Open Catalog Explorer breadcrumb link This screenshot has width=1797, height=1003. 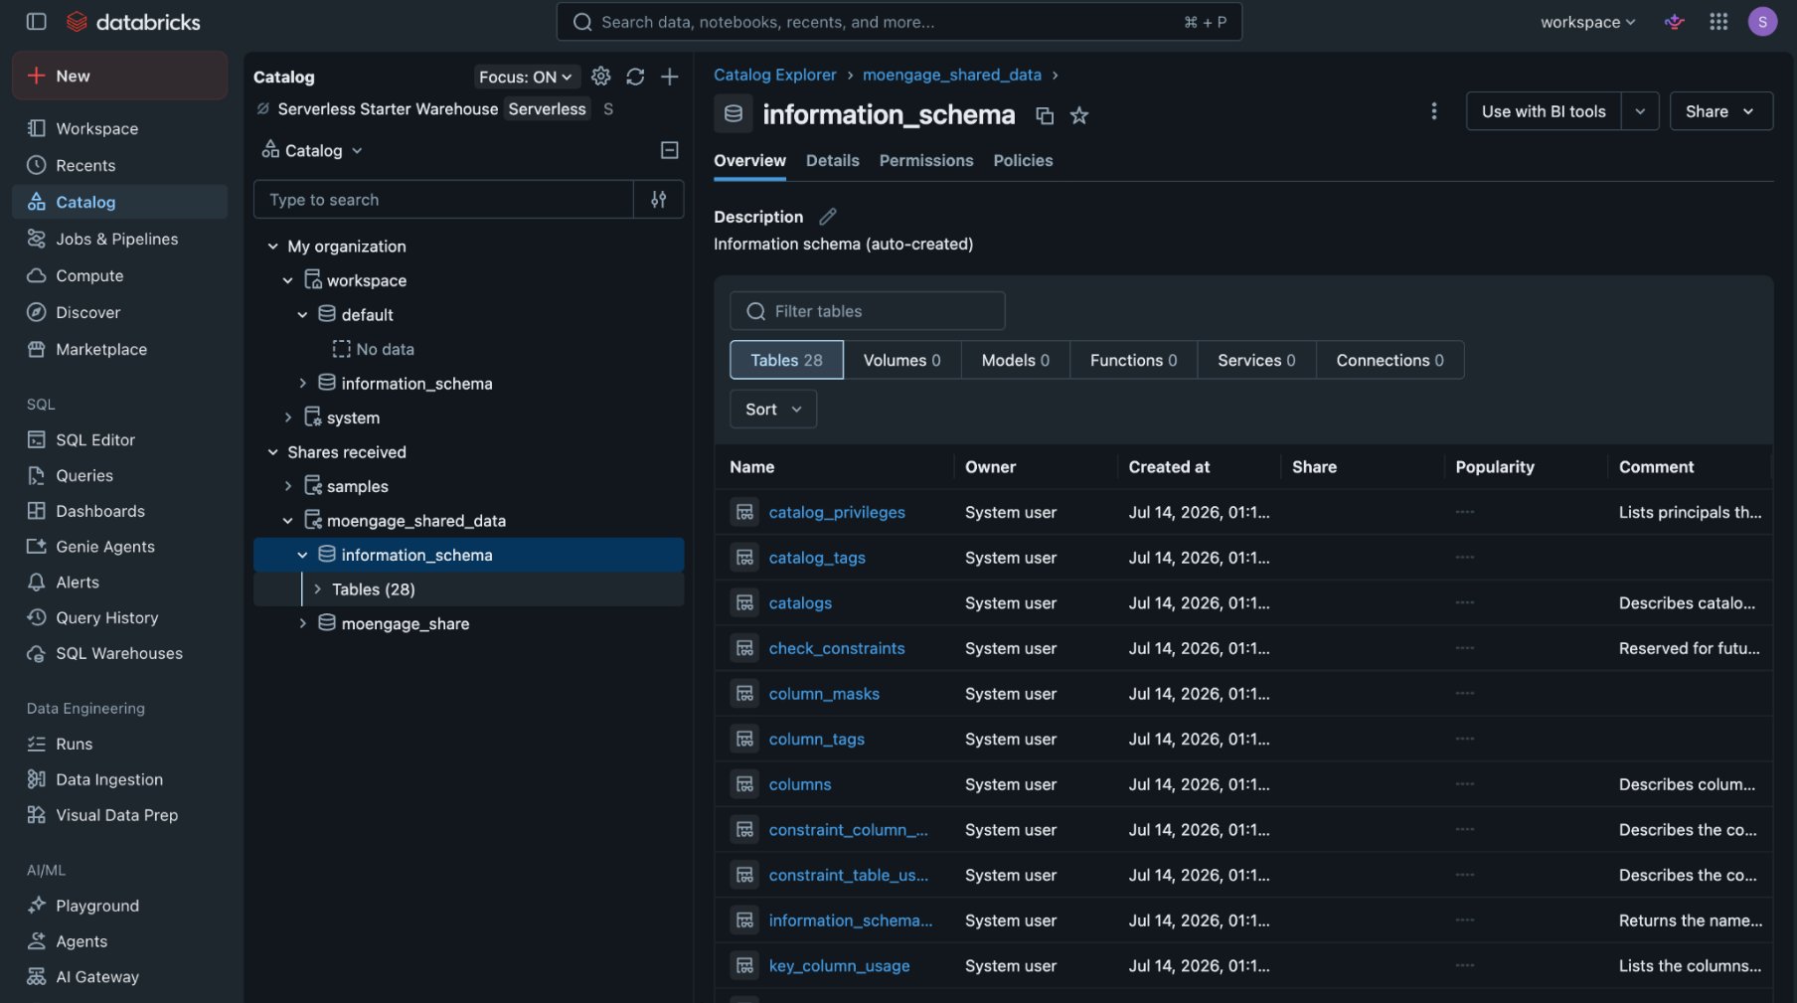774,75
